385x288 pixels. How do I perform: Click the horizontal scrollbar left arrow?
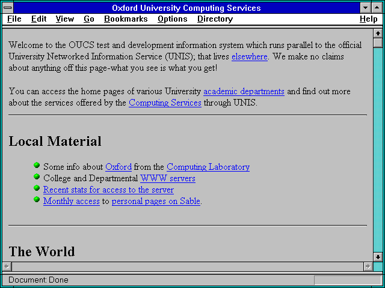(7, 266)
